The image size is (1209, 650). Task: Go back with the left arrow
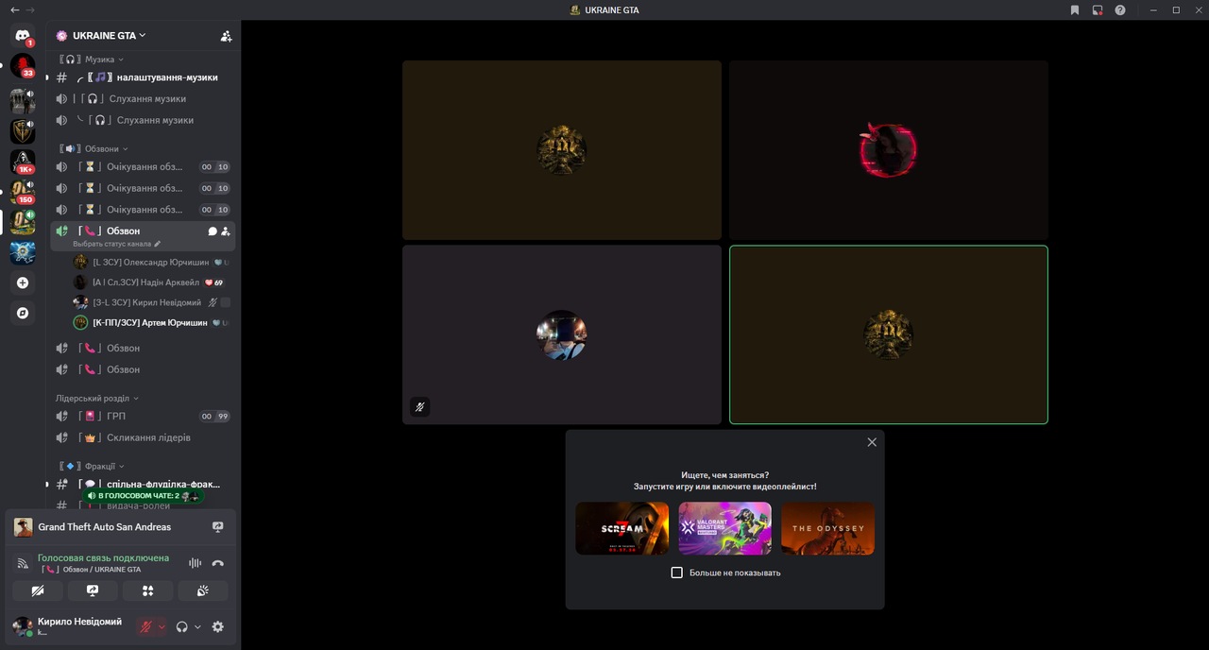click(14, 9)
